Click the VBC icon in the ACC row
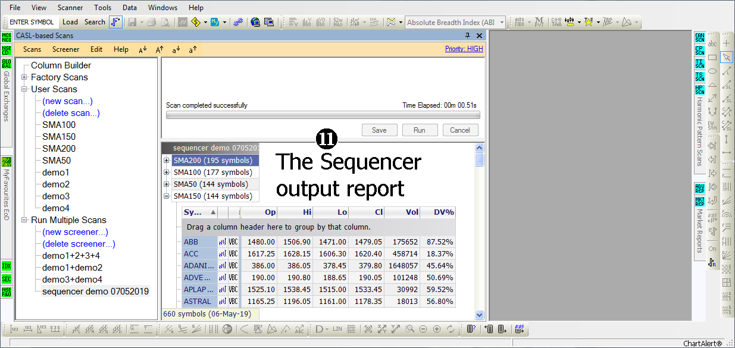Viewport: 735px width, 348px height. (x=233, y=254)
